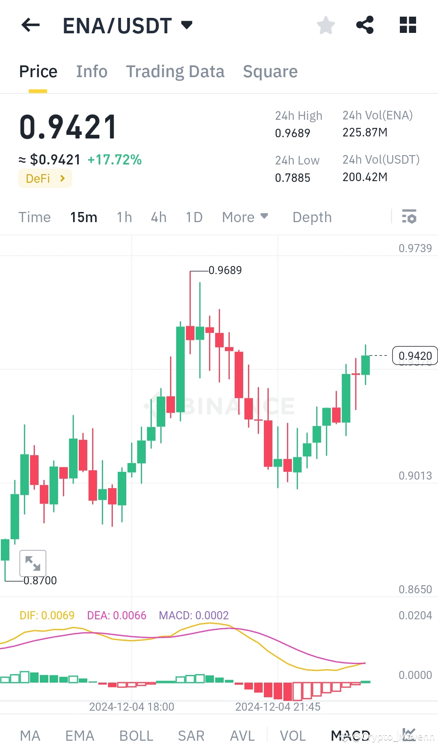
Task: Open the DeFi category link
Action: (x=45, y=178)
